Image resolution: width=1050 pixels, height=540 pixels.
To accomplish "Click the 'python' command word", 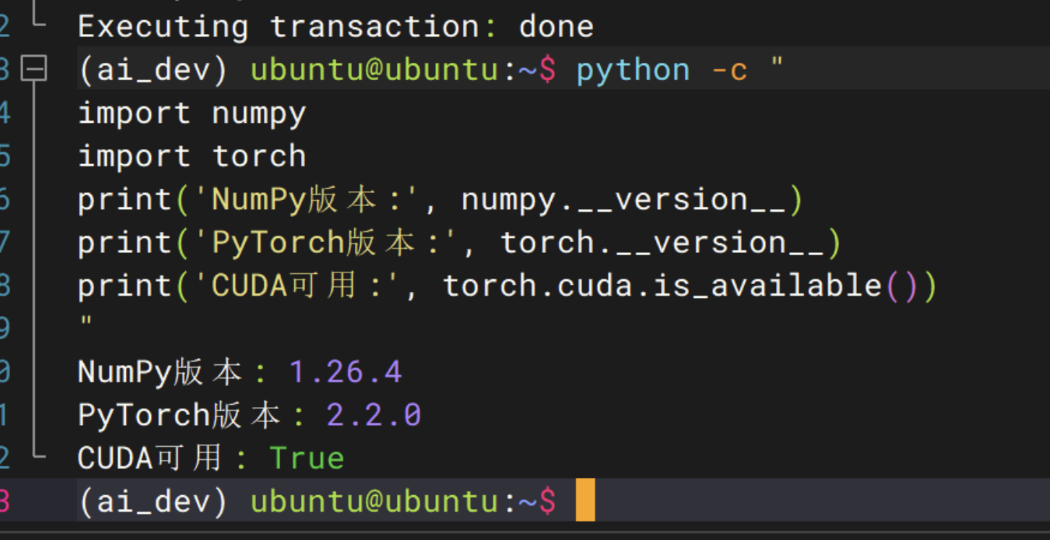I will click(x=633, y=70).
